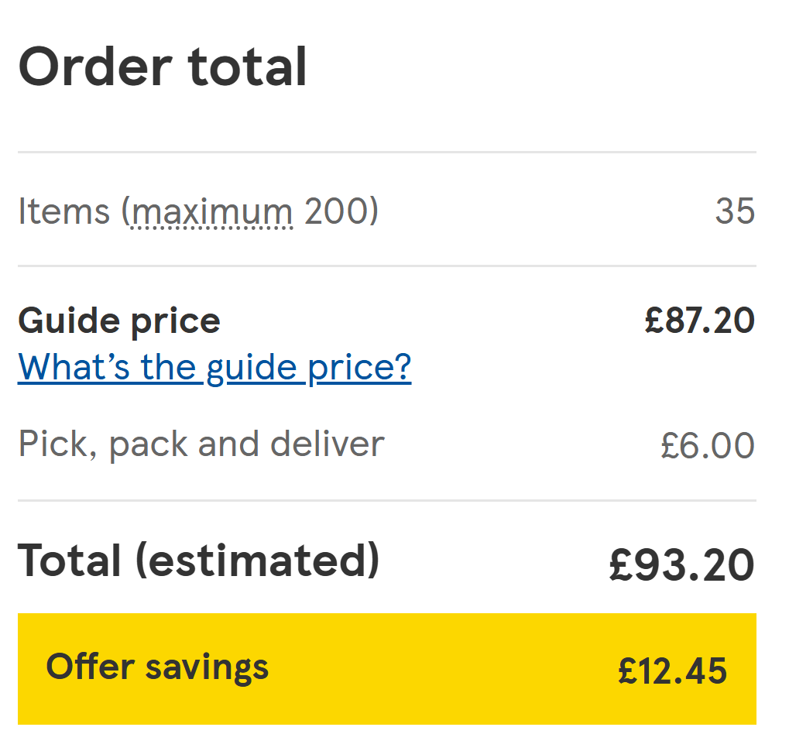Click the estimated total amount £93.20

[681, 564]
